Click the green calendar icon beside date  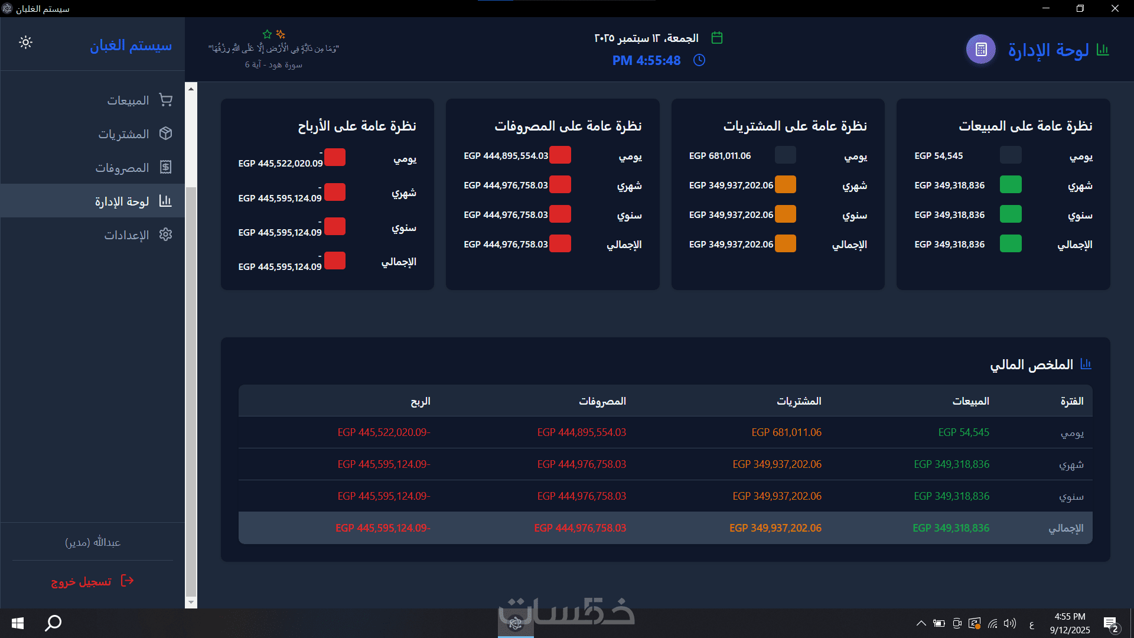[717, 38]
